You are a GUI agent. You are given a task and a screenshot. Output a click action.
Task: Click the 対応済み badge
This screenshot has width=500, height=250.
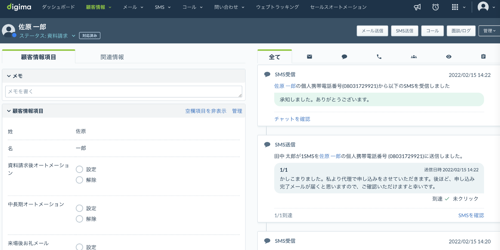pos(90,35)
